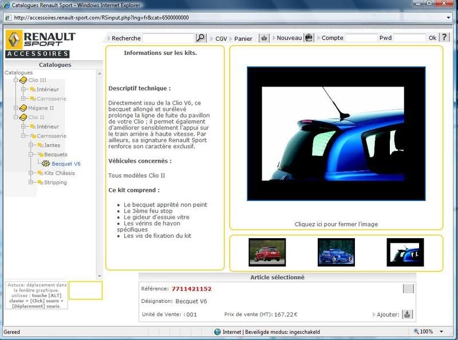458x340 pixels.
Task: Expand the Mégane II tree node
Action: [x=16, y=108]
